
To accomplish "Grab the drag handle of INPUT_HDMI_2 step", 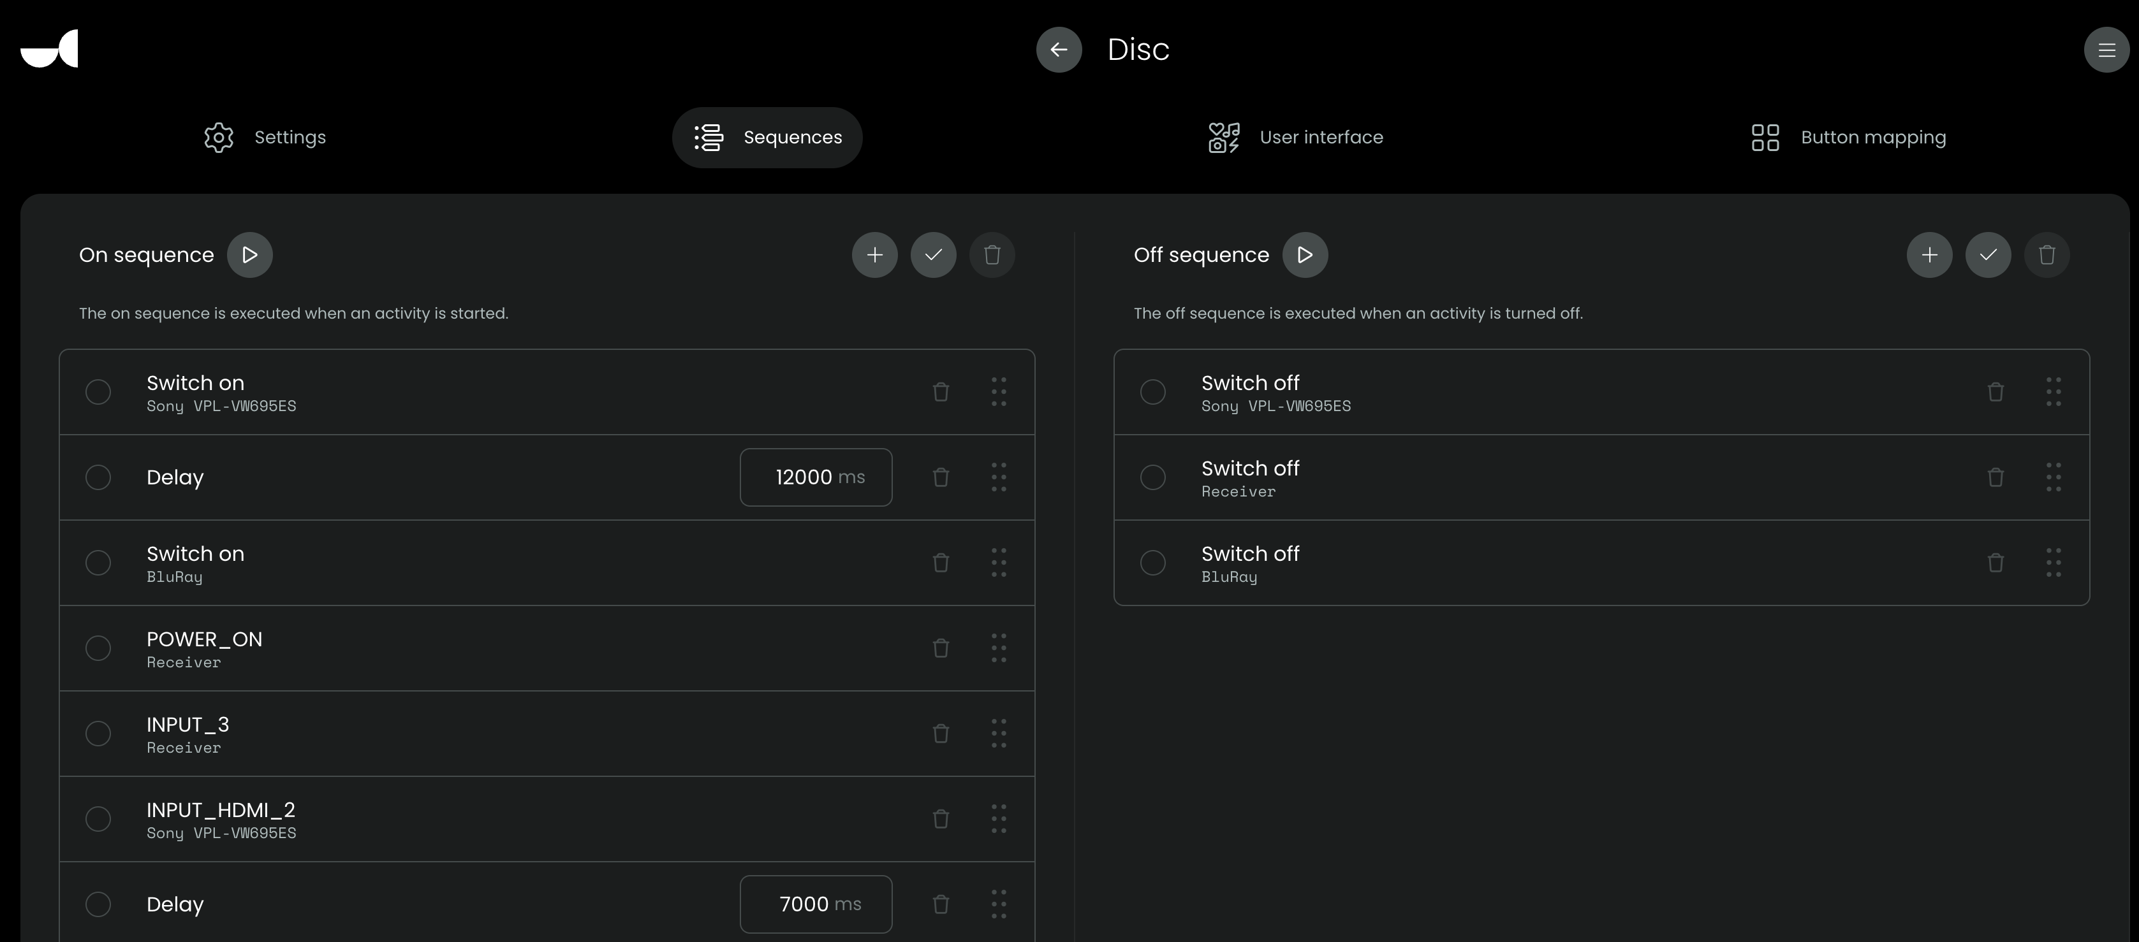I will 999,819.
